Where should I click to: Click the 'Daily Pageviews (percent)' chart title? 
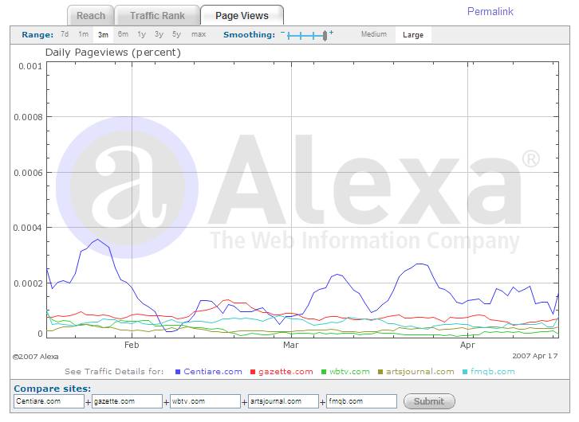[x=113, y=53]
